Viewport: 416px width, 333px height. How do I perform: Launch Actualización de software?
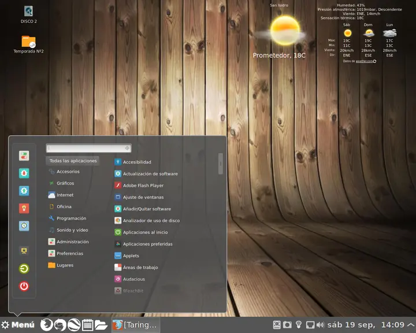[146, 173]
